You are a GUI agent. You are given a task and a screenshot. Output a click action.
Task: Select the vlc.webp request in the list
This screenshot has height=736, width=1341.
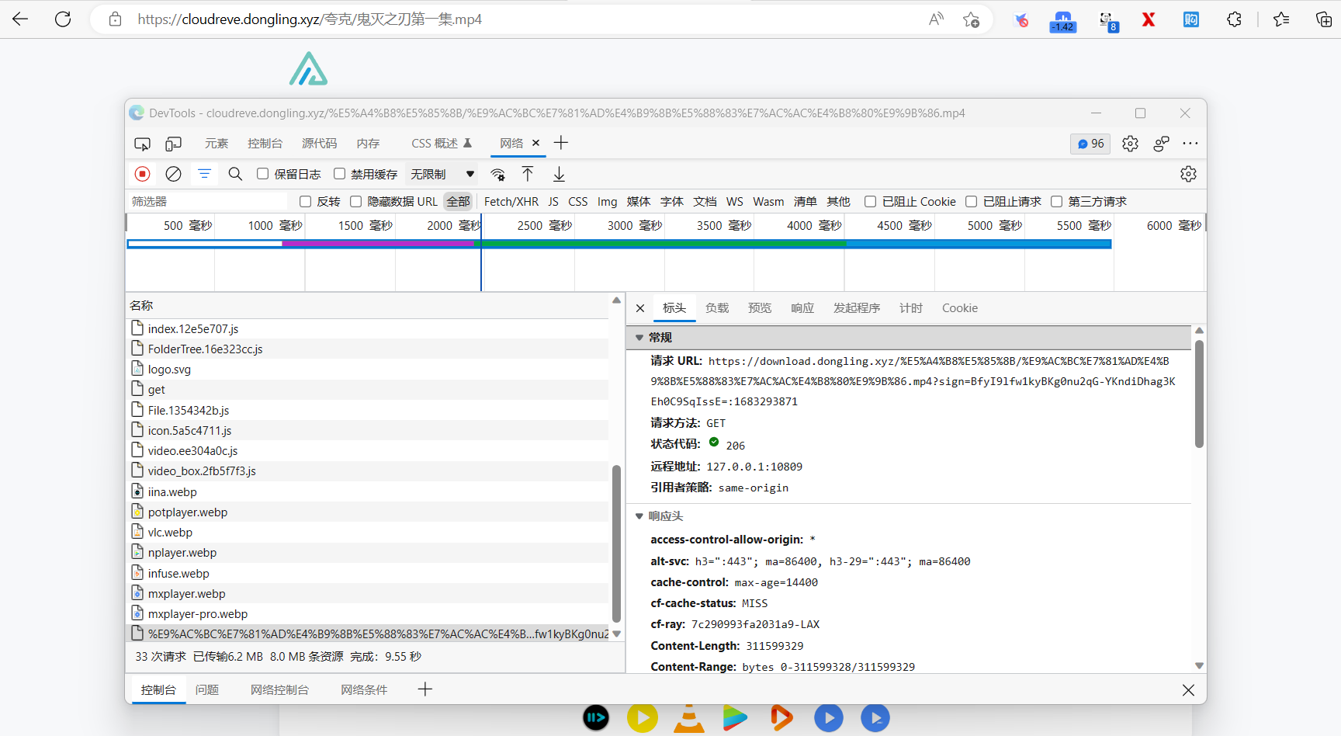click(x=170, y=532)
